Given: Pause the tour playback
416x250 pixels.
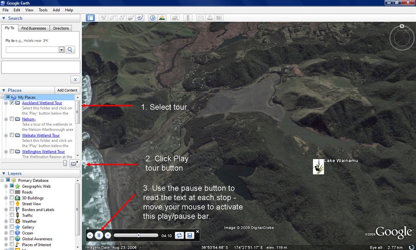Looking at the screenshot, I should [x=99, y=235].
